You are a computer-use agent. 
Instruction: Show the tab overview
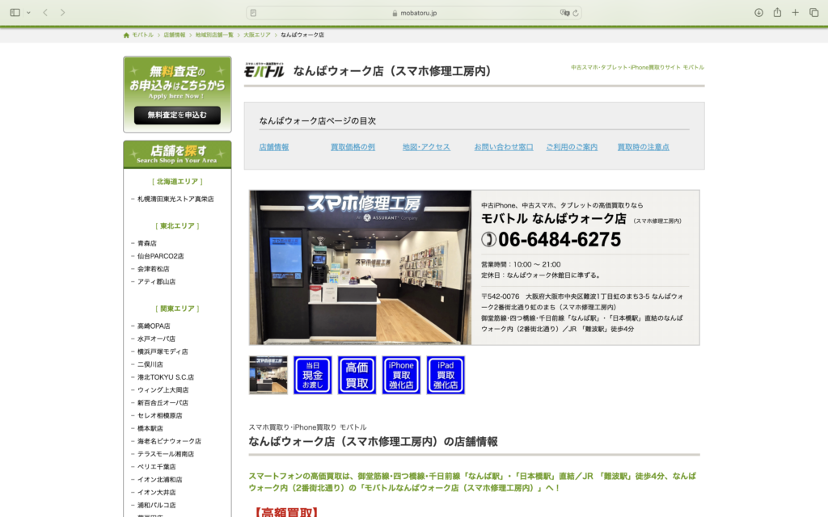[814, 12]
